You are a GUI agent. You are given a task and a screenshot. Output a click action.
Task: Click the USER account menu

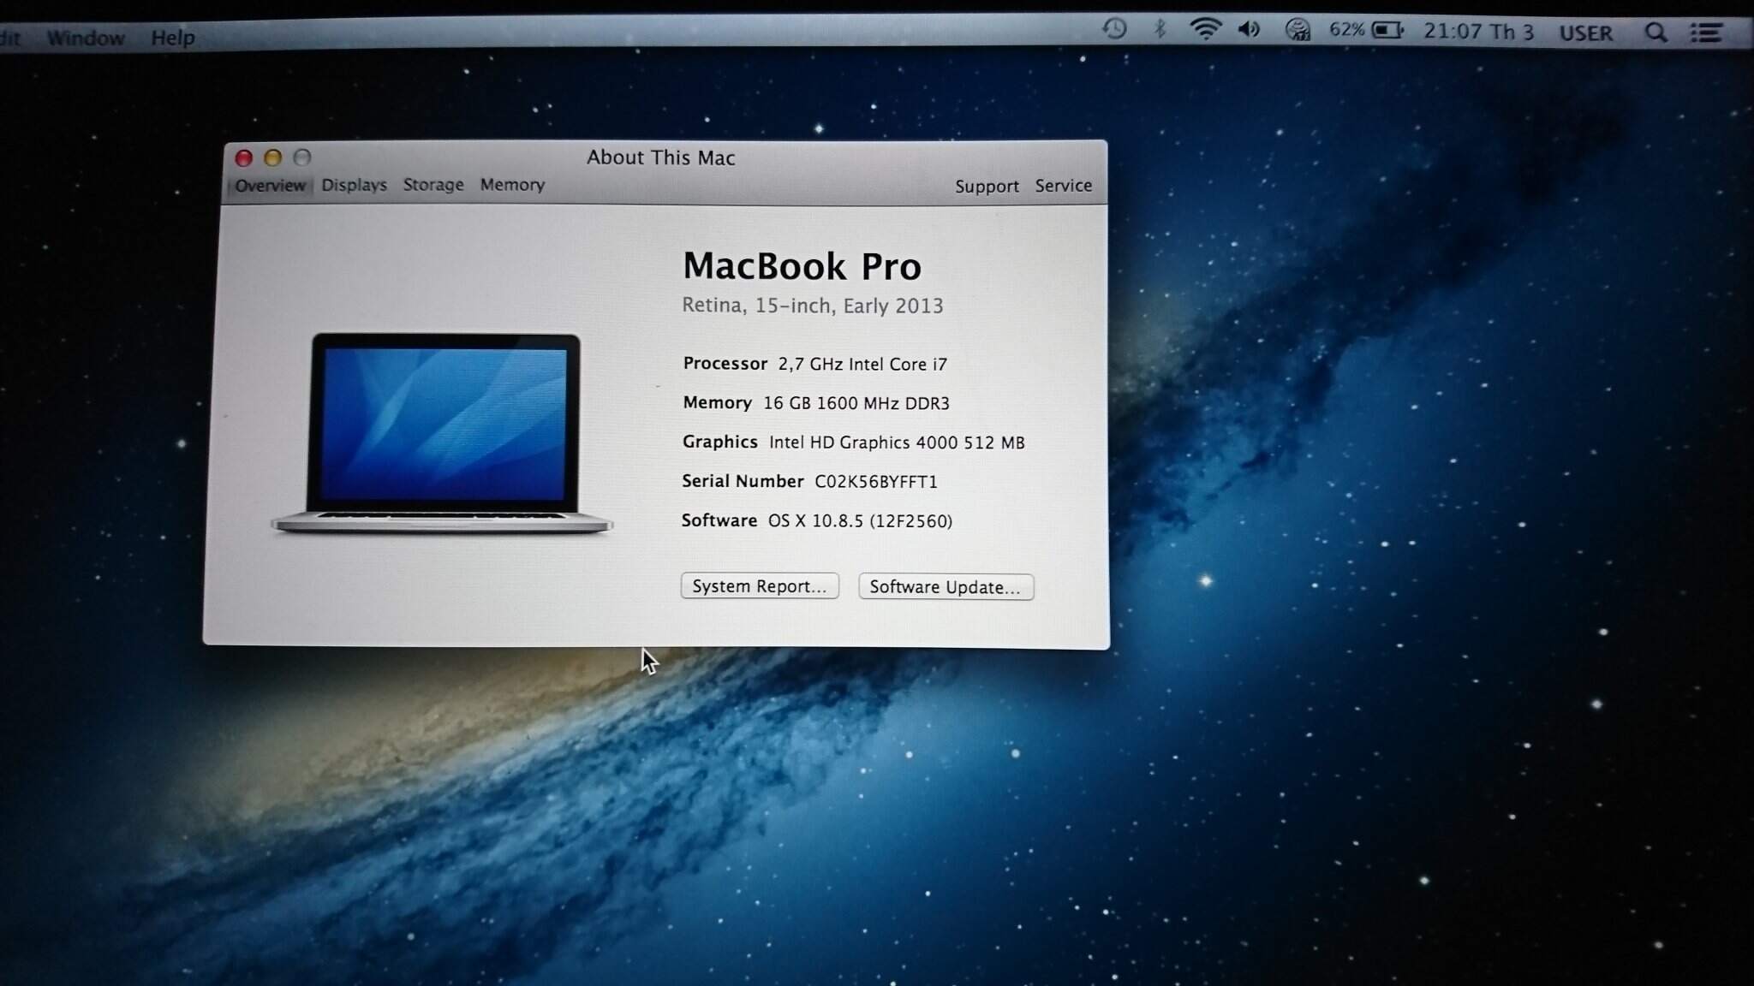1585,33
